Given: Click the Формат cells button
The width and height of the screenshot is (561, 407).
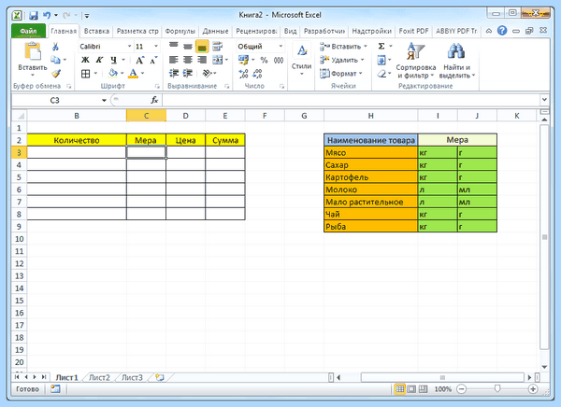Looking at the screenshot, I should point(341,73).
